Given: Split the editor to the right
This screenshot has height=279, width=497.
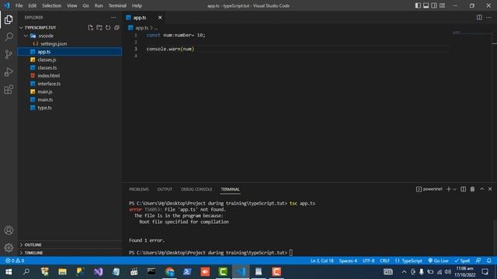Looking at the screenshot, I should tap(479, 17).
